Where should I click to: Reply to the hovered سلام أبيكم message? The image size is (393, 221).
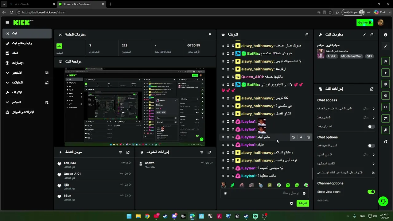tap(294, 137)
